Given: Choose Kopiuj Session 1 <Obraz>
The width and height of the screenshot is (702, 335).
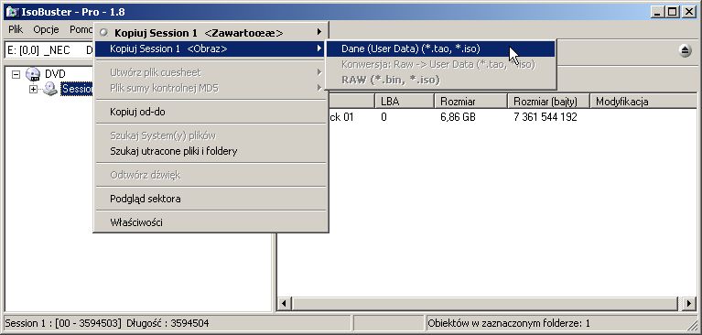Looking at the screenshot, I should point(211,49).
